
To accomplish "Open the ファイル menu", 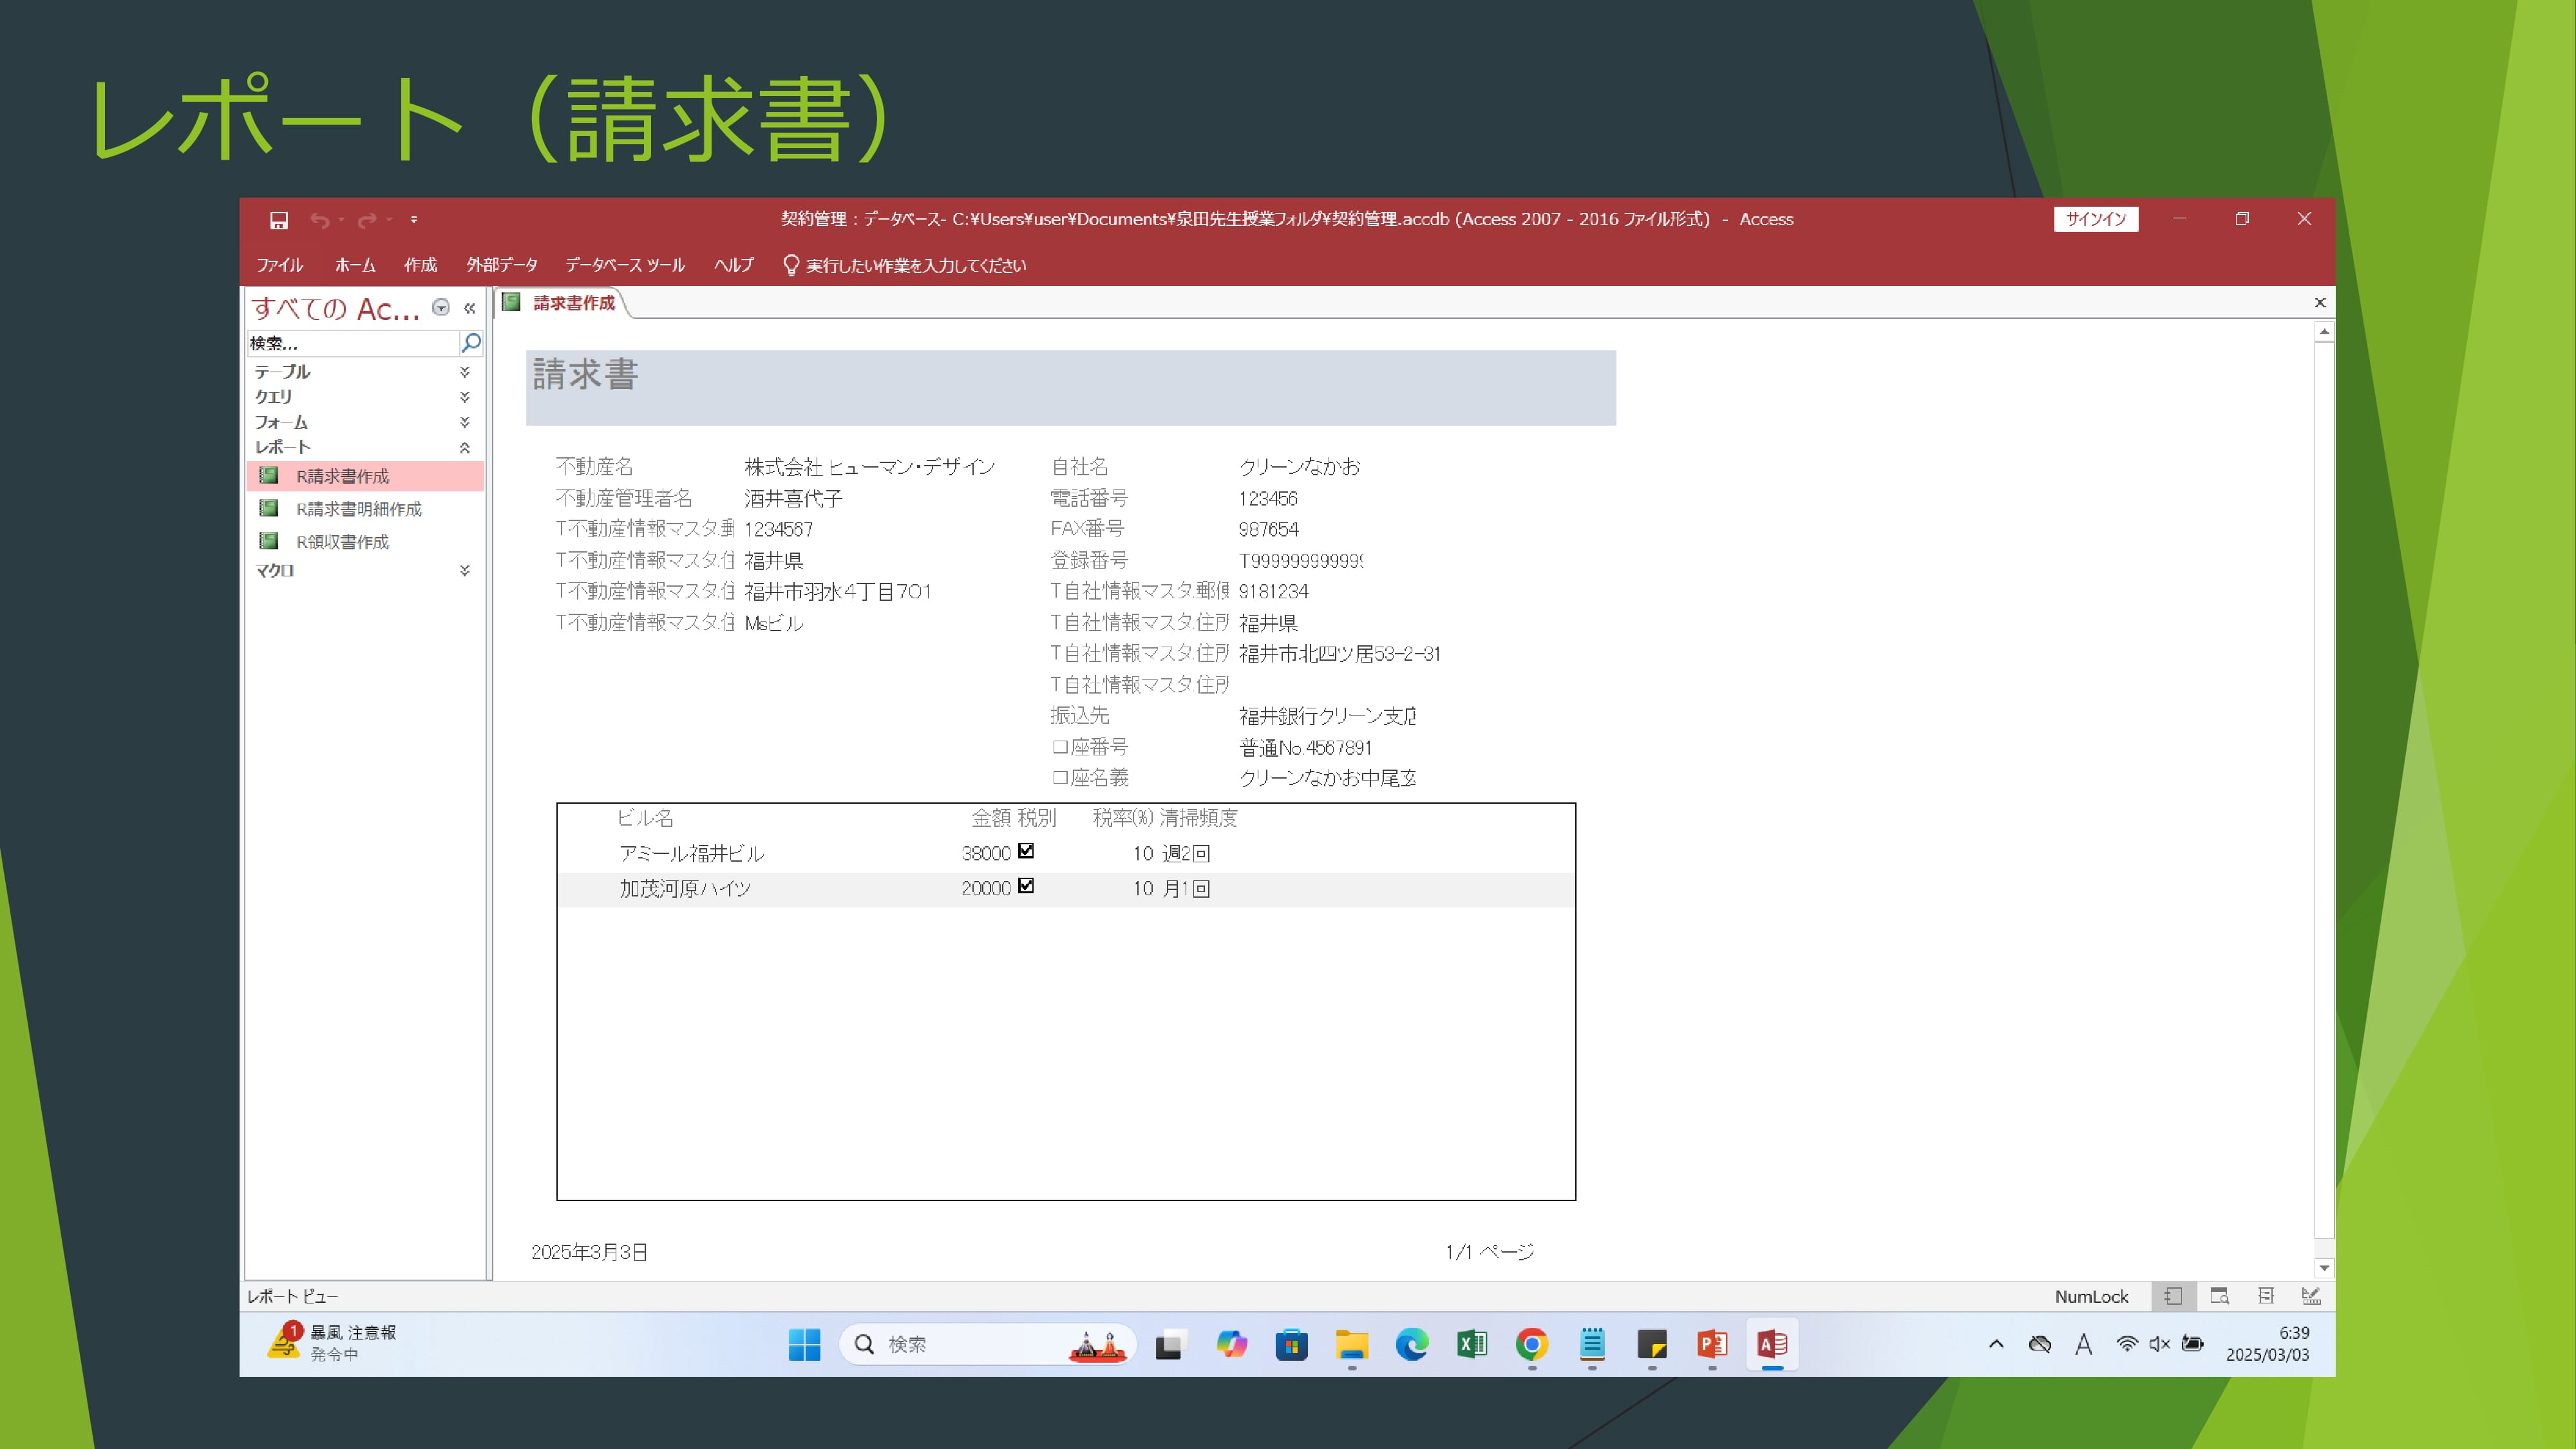I will click(x=279, y=265).
